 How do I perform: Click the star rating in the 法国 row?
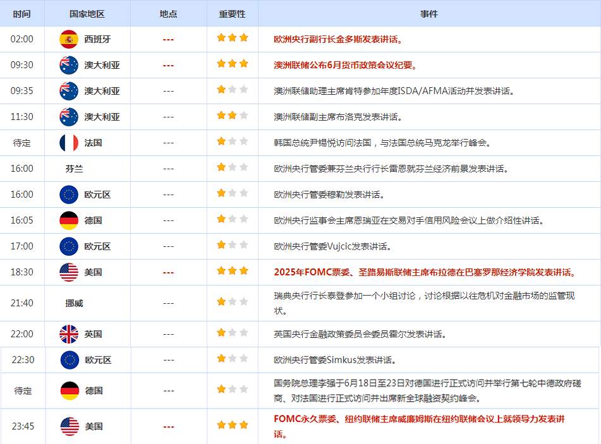coord(233,141)
